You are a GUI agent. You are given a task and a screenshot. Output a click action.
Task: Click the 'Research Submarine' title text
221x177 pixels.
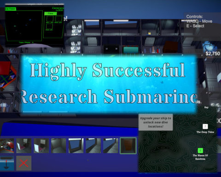[109, 96]
